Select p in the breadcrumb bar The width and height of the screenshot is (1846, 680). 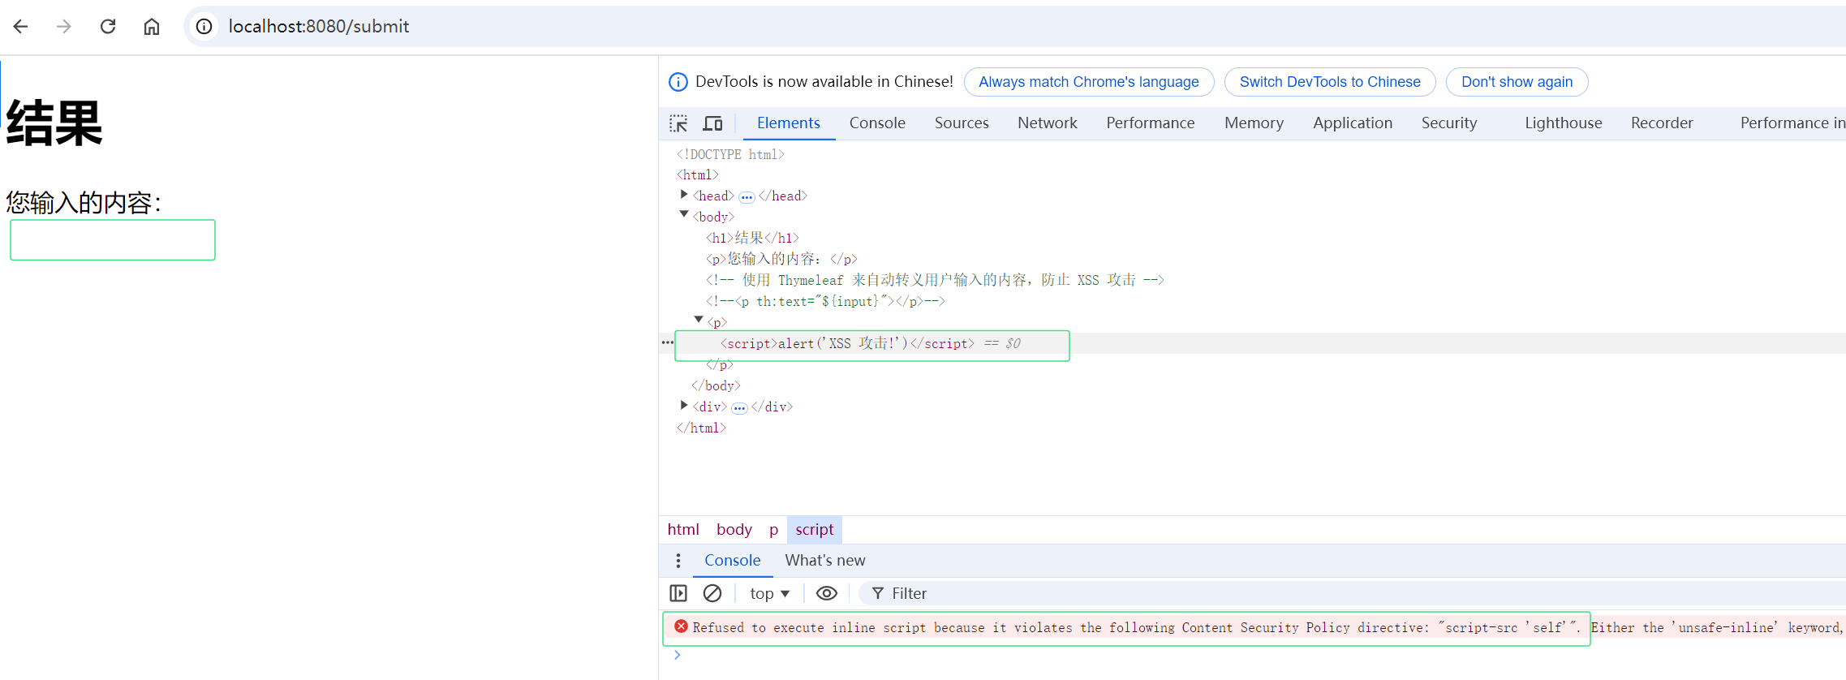pos(773,530)
